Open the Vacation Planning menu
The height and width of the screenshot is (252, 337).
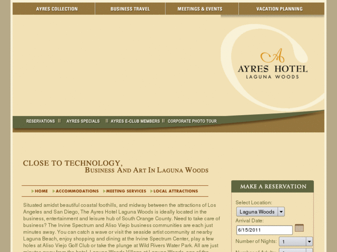(x=280, y=9)
